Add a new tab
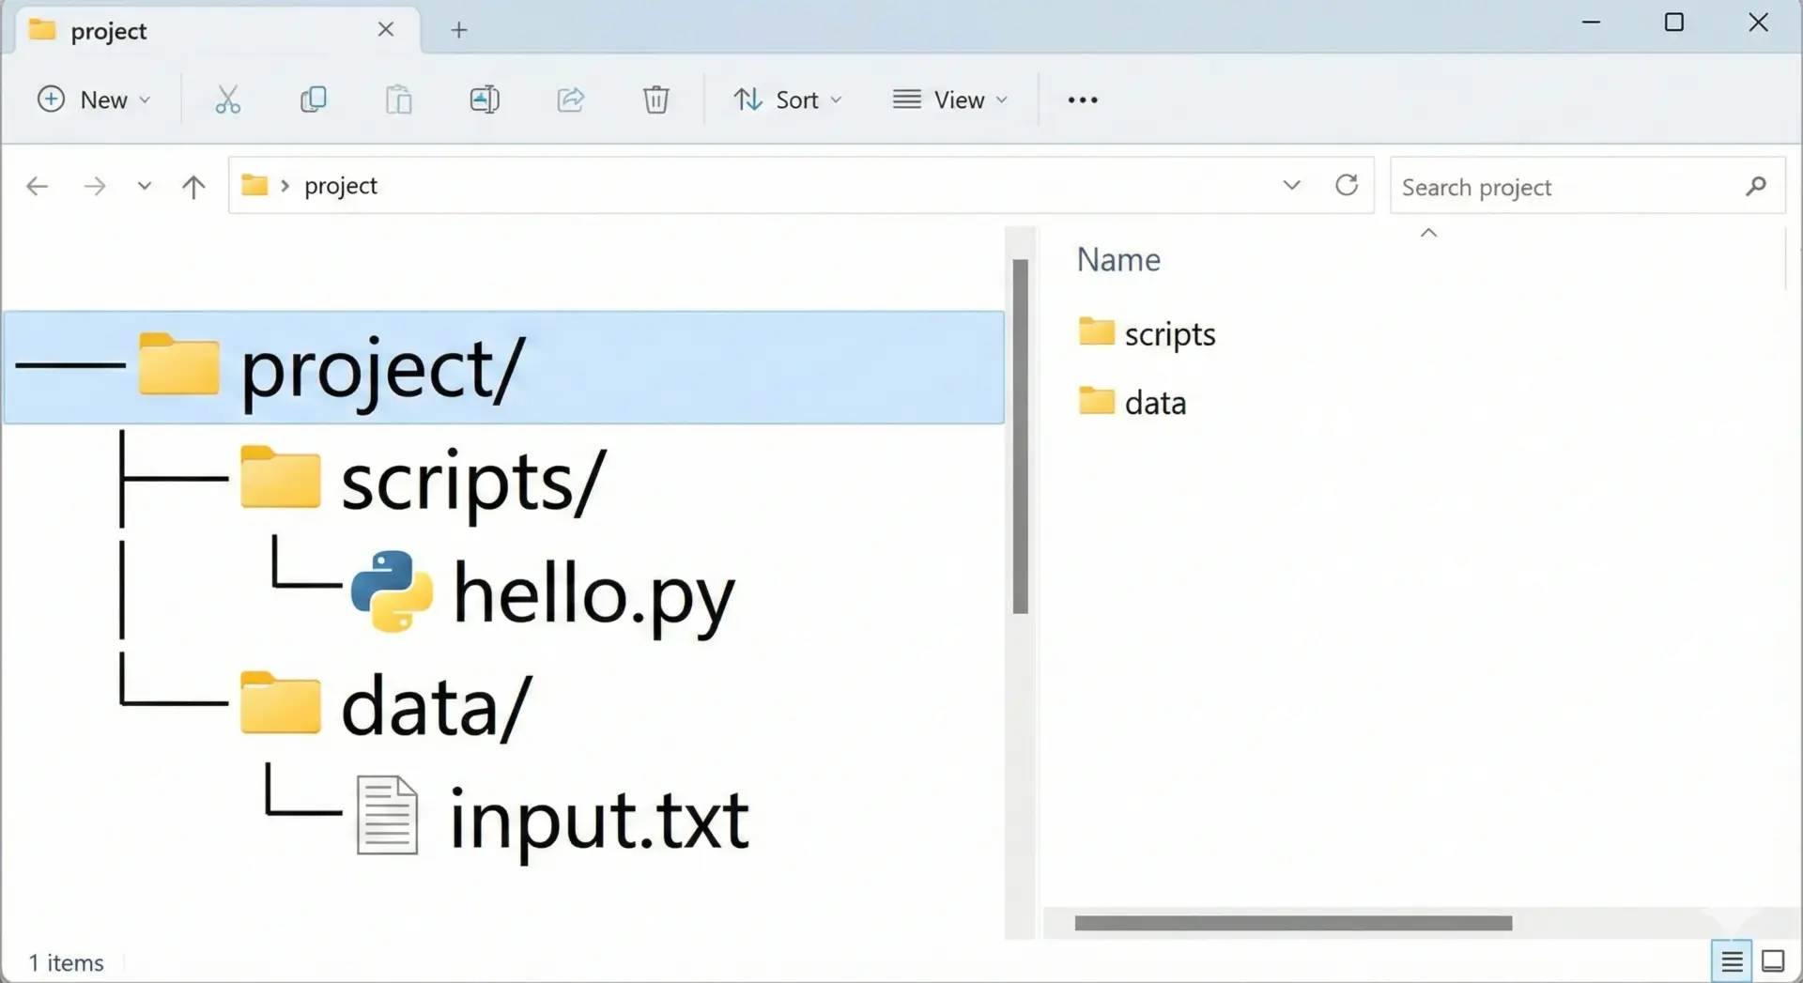 point(458,30)
